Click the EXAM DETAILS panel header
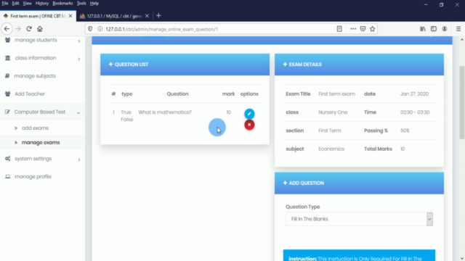The height and width of the screenshot is (261, 465). [x=359, y=65]
